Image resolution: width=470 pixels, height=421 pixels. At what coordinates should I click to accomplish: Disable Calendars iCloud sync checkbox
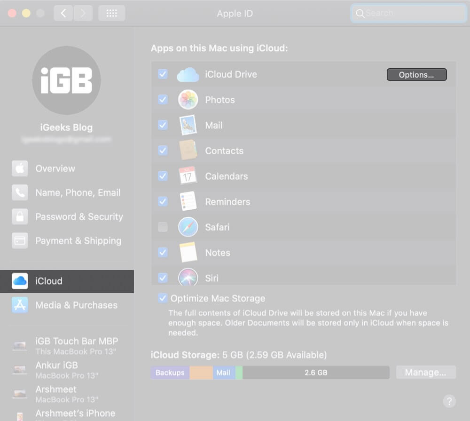point(163,176)
